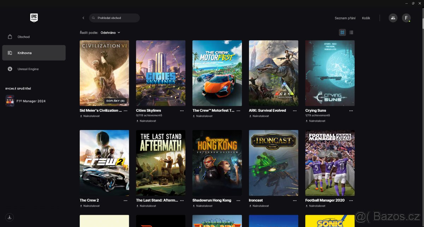Click the vertical scrollbar on the right

point(422,25)
